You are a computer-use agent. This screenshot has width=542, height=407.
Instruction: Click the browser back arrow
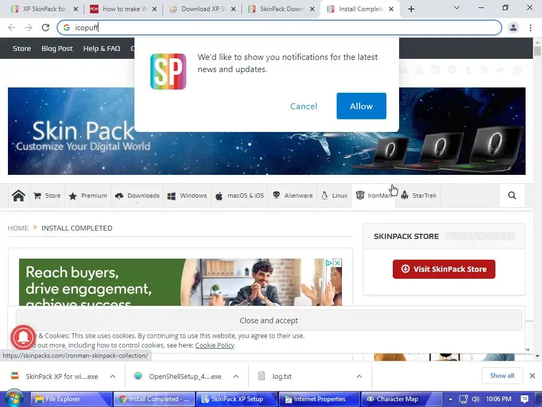point(12,28)
